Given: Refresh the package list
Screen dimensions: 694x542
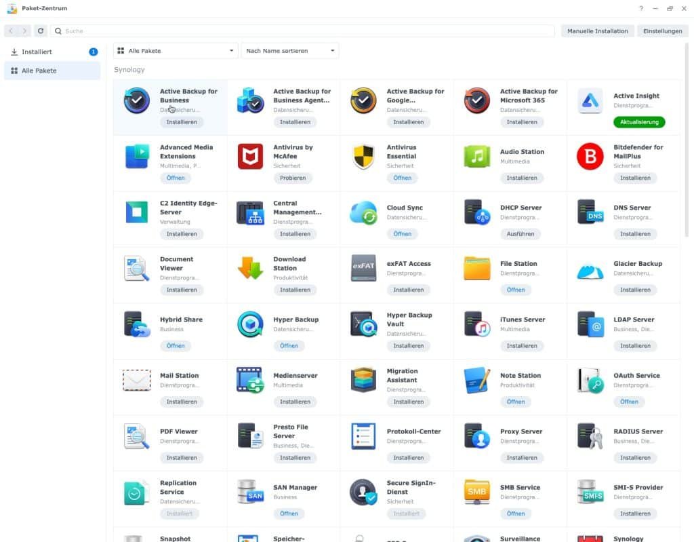Looking at the screenshot, I should coord(41,31).
